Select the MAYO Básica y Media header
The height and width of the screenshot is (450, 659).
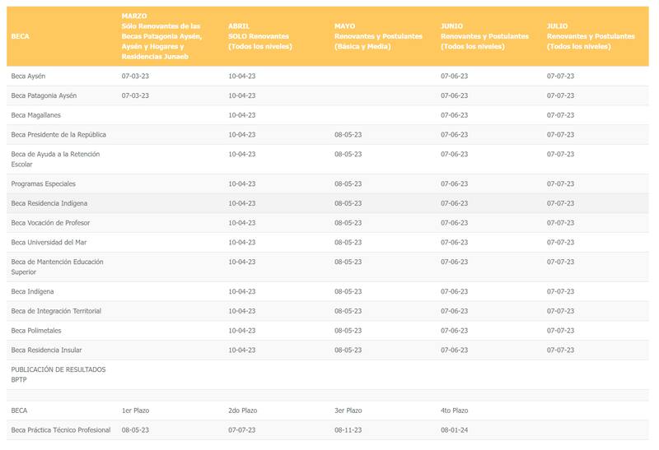pyautogui.click(x=378, y=37)
